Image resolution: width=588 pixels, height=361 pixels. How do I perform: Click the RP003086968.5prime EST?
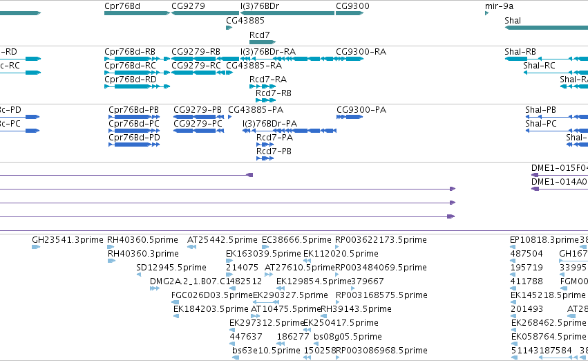click(x=337, y=358)
